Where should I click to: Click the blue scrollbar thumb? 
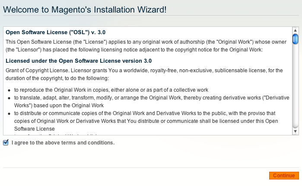coord(295,39)
